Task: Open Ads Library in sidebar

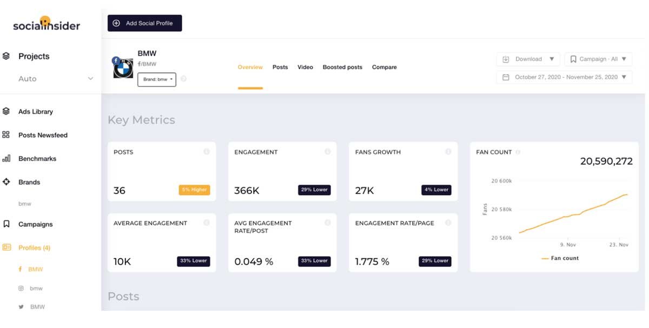Action: point(36,111)
